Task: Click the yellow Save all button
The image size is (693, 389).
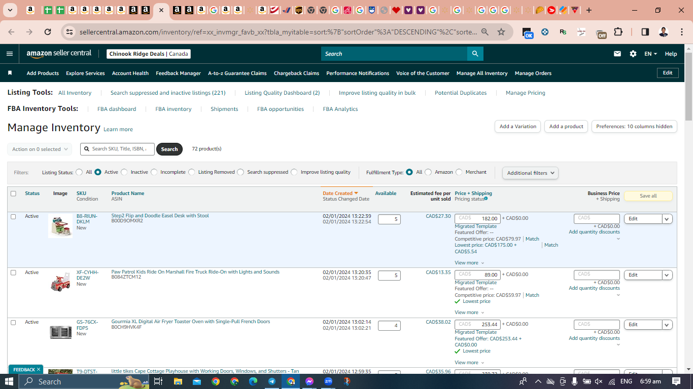Action: 648,196
